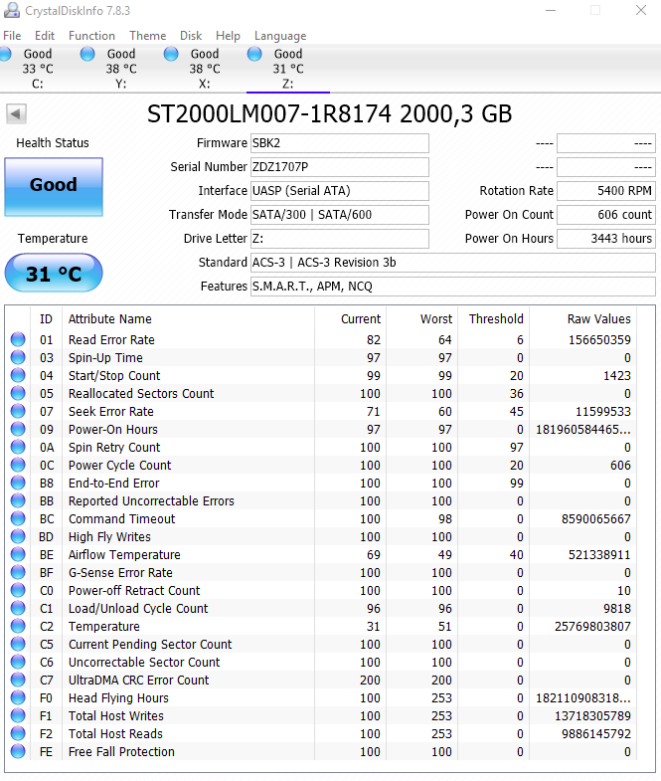Image resolution: width=661 pixels, height=781 pixels.
Task: Click the Serial Number field ZDZ1707P
Action: 340,167
